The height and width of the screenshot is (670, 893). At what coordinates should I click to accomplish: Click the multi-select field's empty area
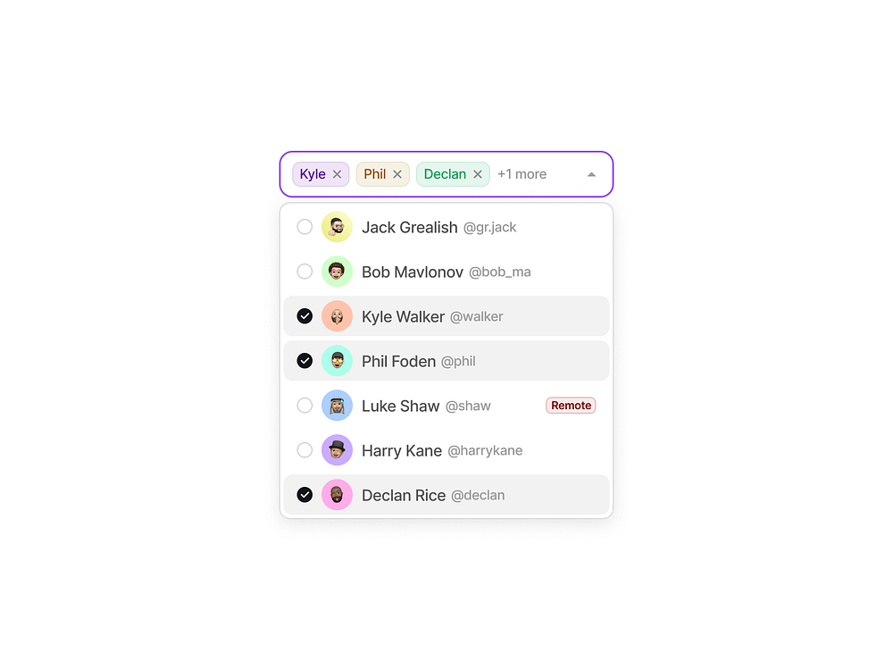pyautogui.click(x=566, y=174)
